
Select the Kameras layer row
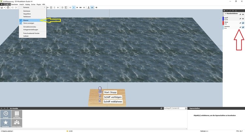pyautogui.click(x=234, y=27)
